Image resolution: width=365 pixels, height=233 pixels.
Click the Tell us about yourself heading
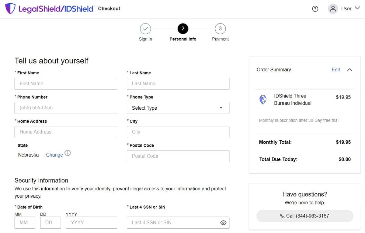coord(51,61)
